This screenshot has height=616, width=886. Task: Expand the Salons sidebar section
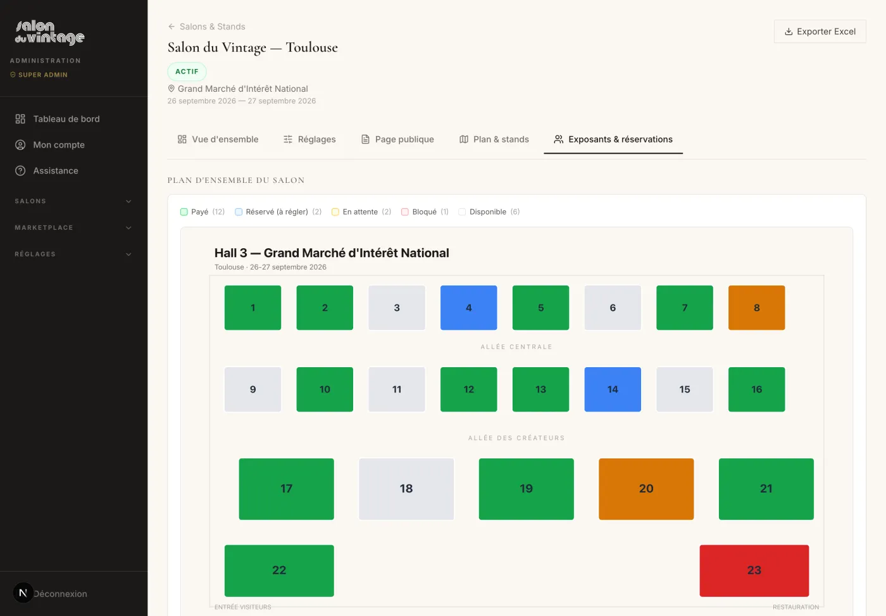73,201
